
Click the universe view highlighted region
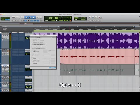pyautogui.click(x=29, y=24)
